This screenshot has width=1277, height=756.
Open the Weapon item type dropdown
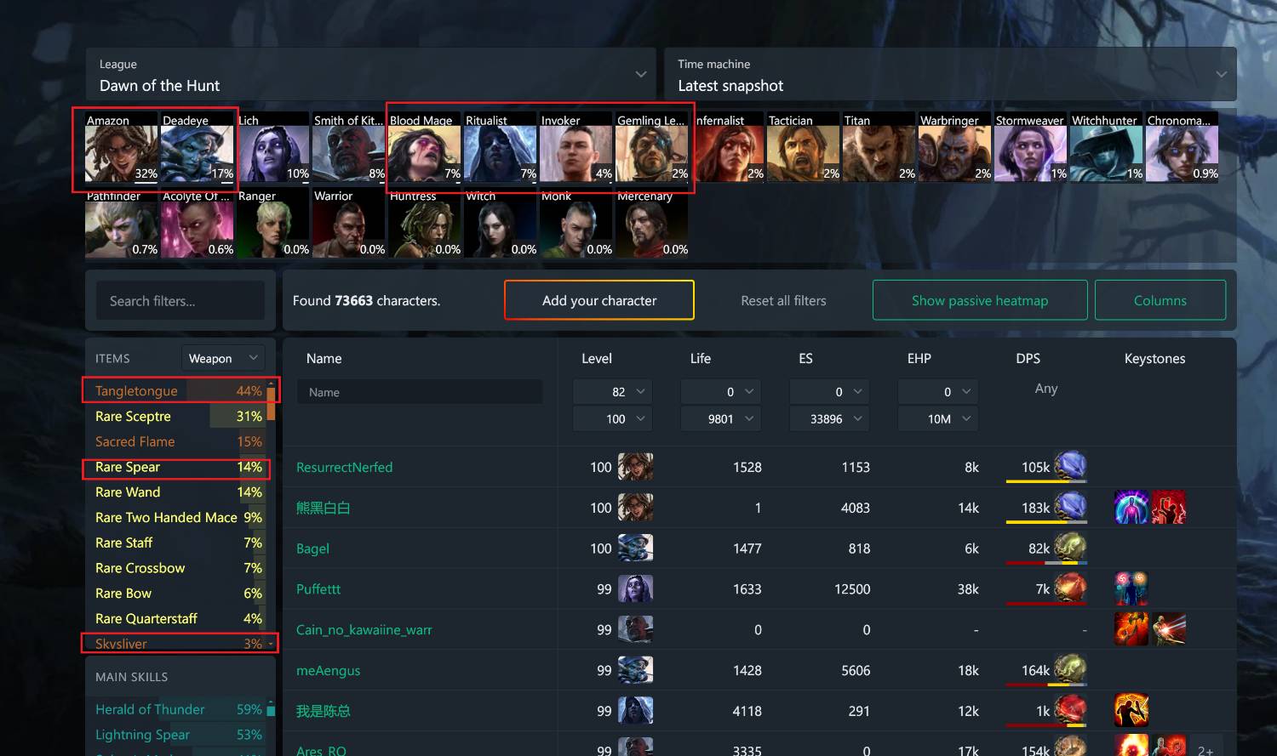223,359
